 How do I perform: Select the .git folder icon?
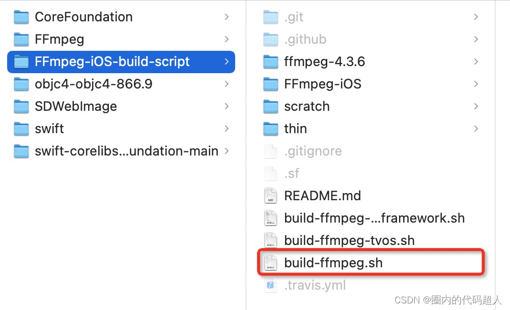coord(270,16)
